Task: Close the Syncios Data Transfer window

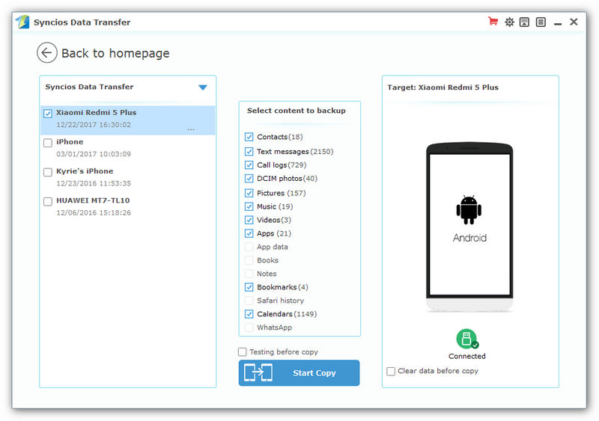Action: (574, 22)
